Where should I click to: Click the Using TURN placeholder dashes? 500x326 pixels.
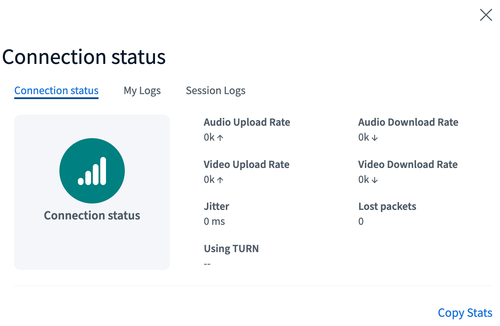[207, 263]
